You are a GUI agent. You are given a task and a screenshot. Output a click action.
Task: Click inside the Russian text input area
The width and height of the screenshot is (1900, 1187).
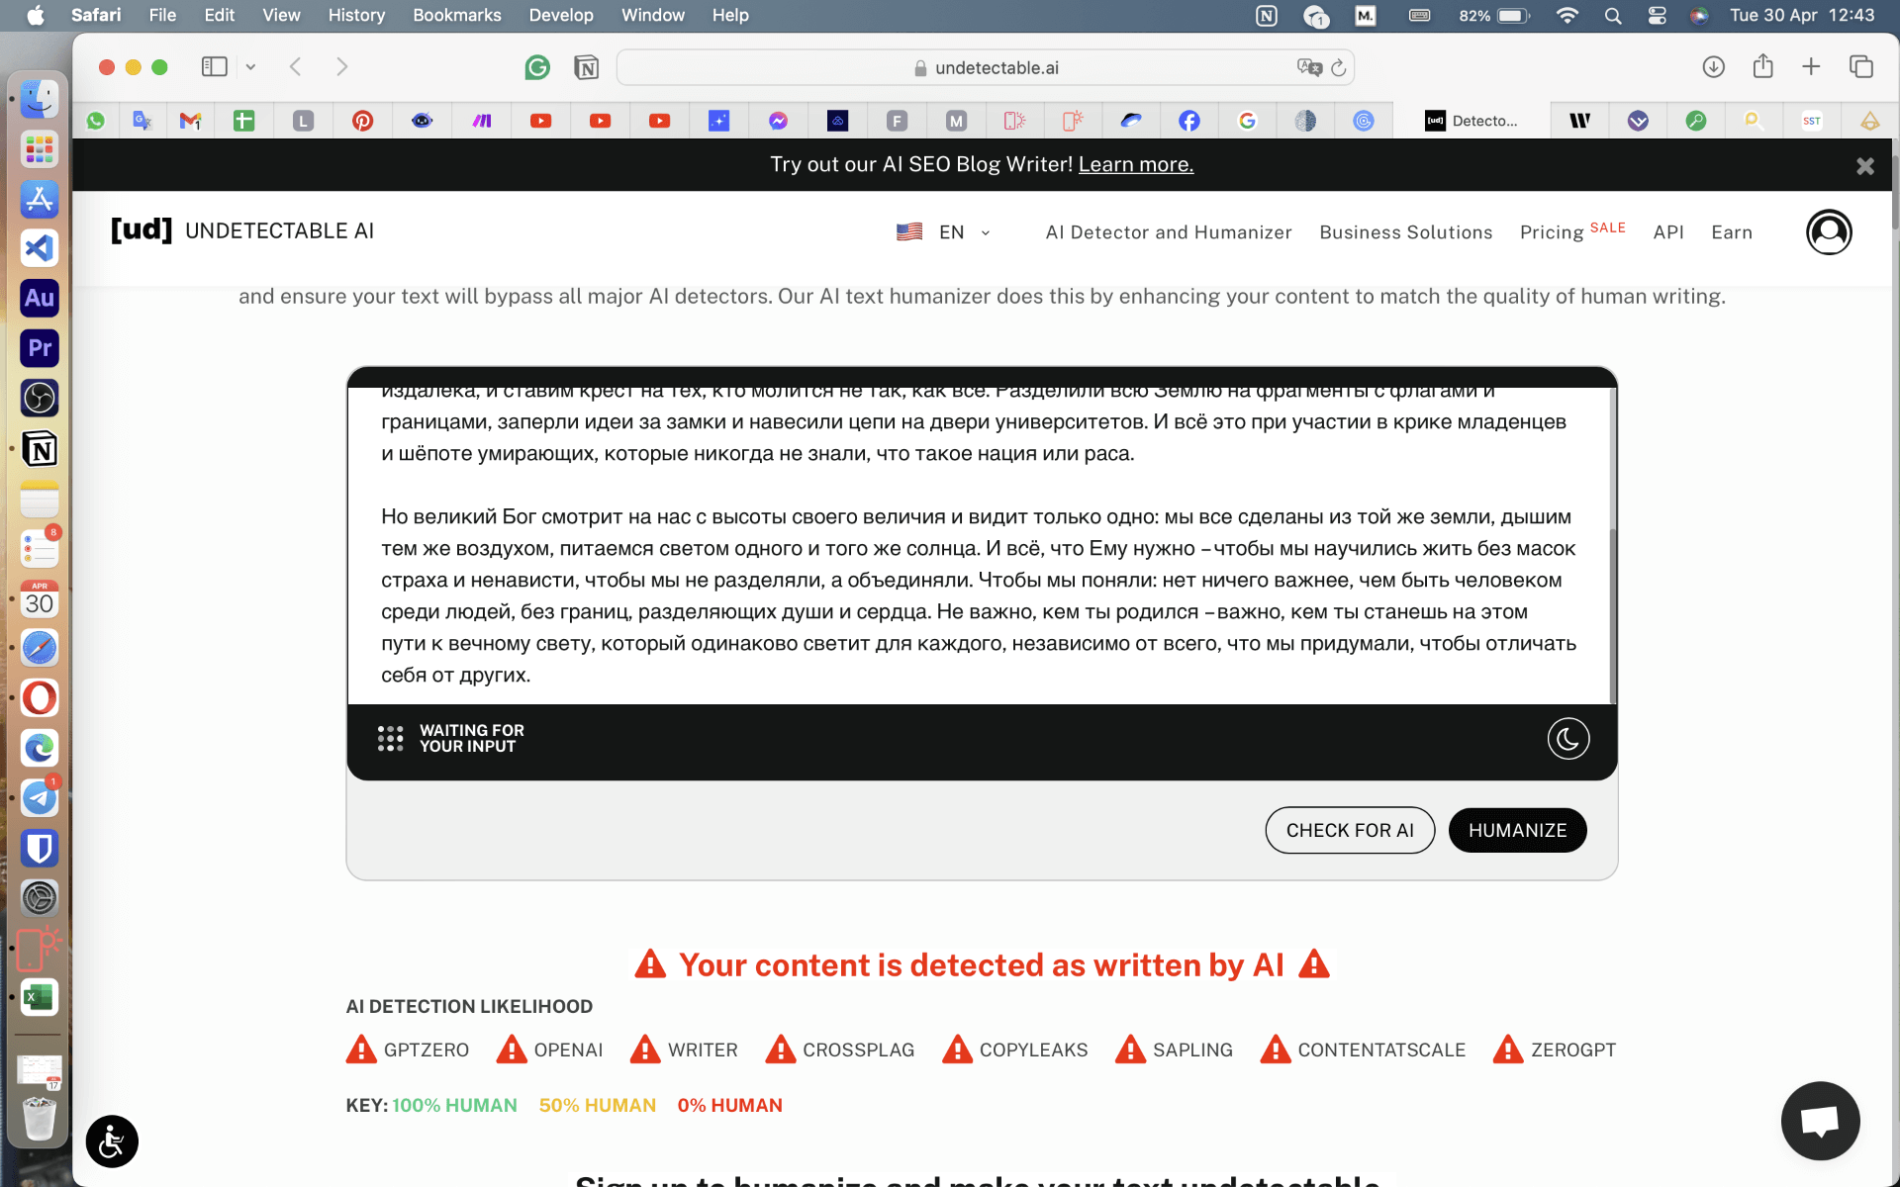[x=978, y=546]
